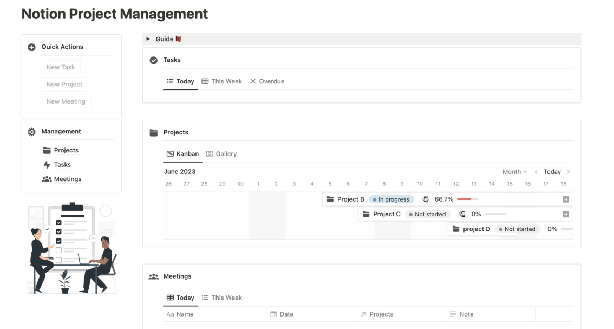Expand the Guide toggle triangle
Viewport: 614px width, 329px height.
(x=148, y=39)
